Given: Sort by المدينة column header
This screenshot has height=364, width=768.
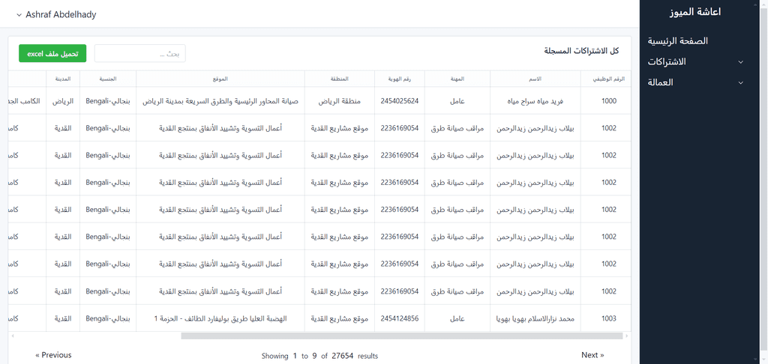Looking at the screenshot, I should coord(63,79).
